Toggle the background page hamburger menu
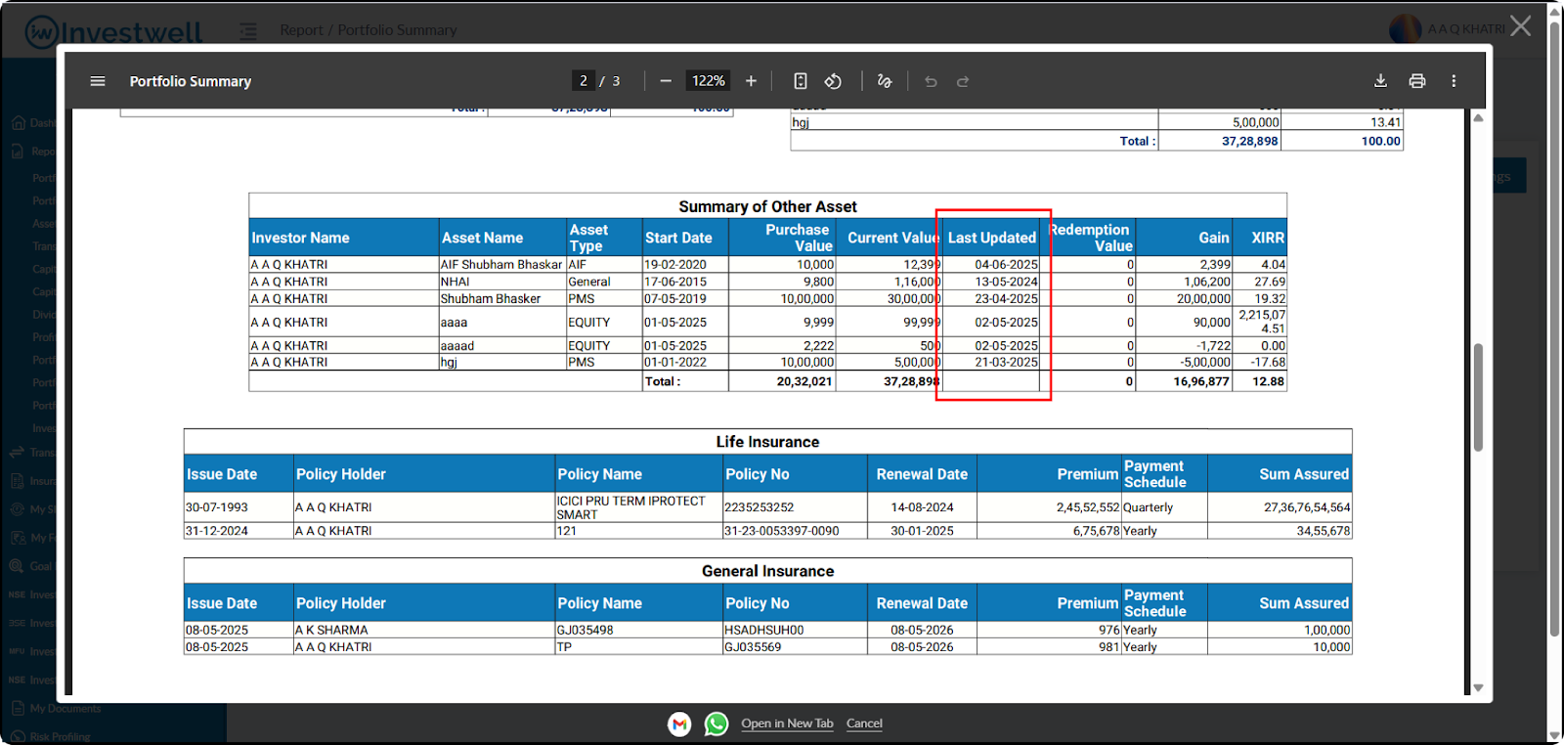This screenshot has width=1564, height=745. point(248,31)
